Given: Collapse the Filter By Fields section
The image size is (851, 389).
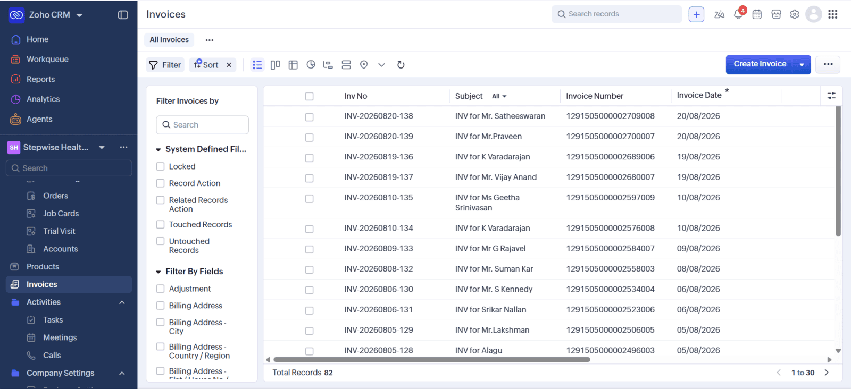Looking at the screenshot, I should (158, 272).
